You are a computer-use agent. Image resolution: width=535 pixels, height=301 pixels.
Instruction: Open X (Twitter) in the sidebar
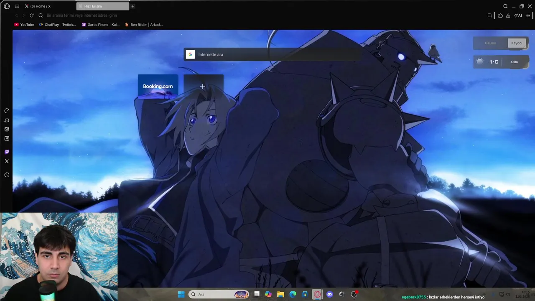[7, 161]
